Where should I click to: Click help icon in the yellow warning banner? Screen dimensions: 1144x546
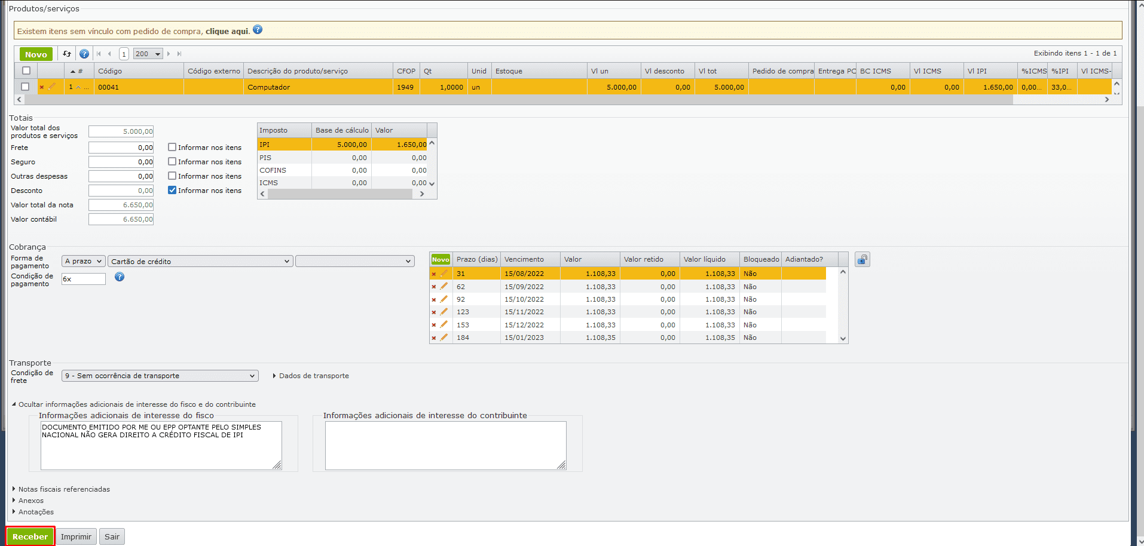[x=258, y=30]
